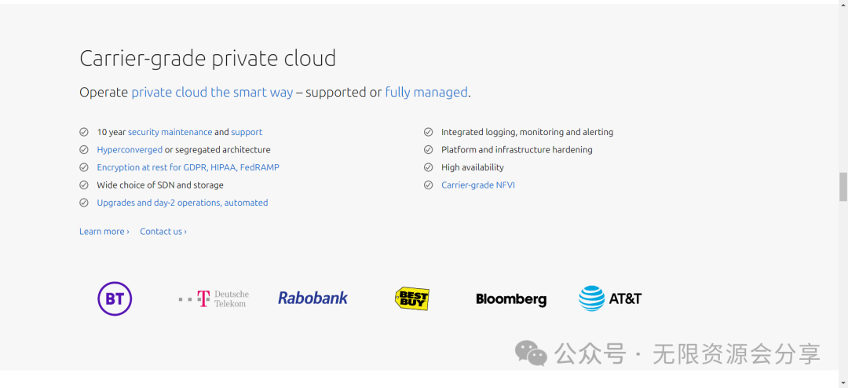848x388 pixels.
Task: Click 'Integrated logging, monitoring and alerting' text
Action: point(528,132)
